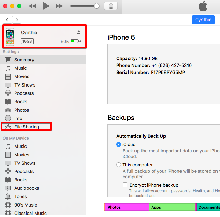Click the File Sharing apps icon
Viewport: 220px width, 217px height.
click(8, 127)
